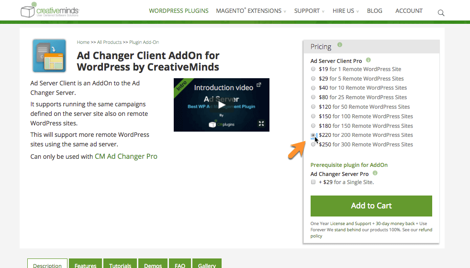The height and width of the screenshot is (268, 470).
Task: Switch to the Description tab
Action: pos(47,264)
